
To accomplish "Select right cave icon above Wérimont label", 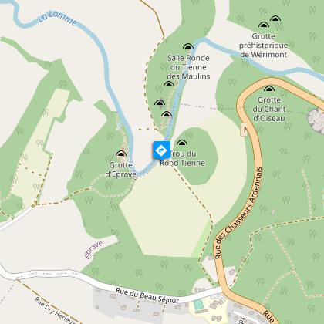I will point(275,19).
